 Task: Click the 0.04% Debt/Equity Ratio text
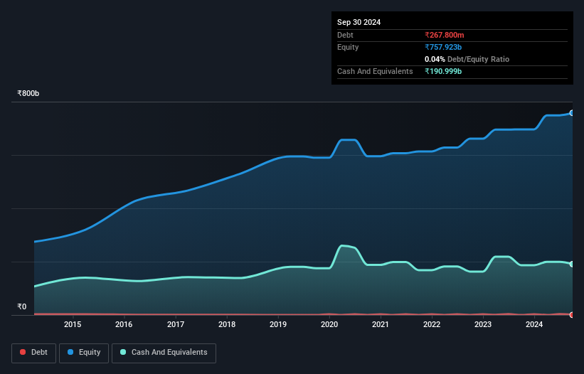coord(467,59)
